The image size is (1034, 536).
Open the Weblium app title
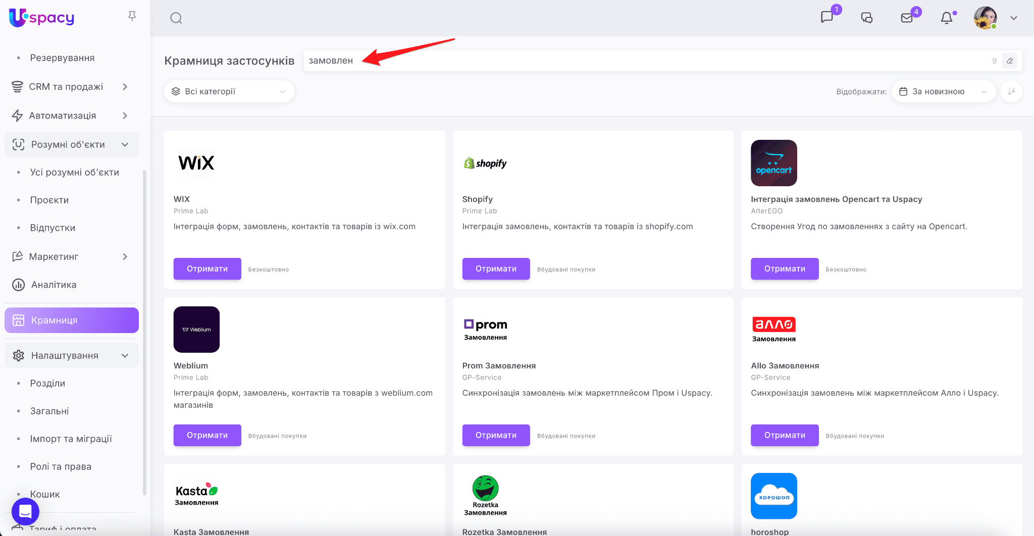pos(191,366)
